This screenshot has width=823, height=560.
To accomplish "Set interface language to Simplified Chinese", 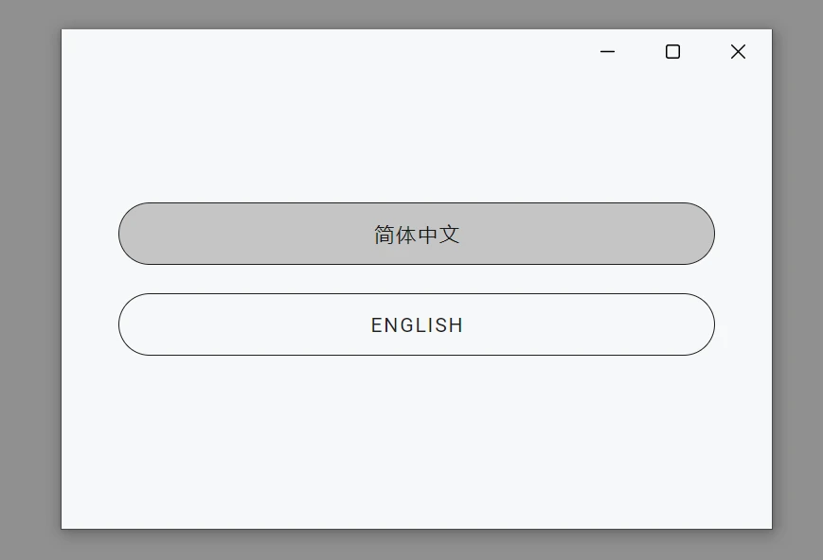I will point(417,234).
